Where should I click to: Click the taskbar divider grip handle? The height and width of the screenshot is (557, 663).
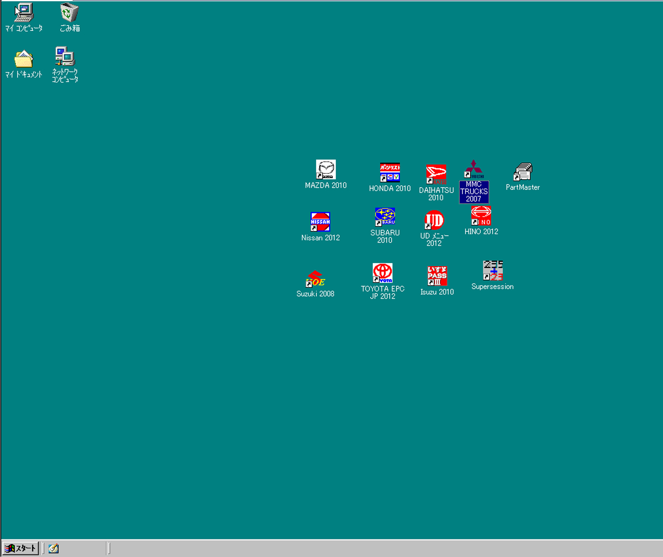click(108, 548)
